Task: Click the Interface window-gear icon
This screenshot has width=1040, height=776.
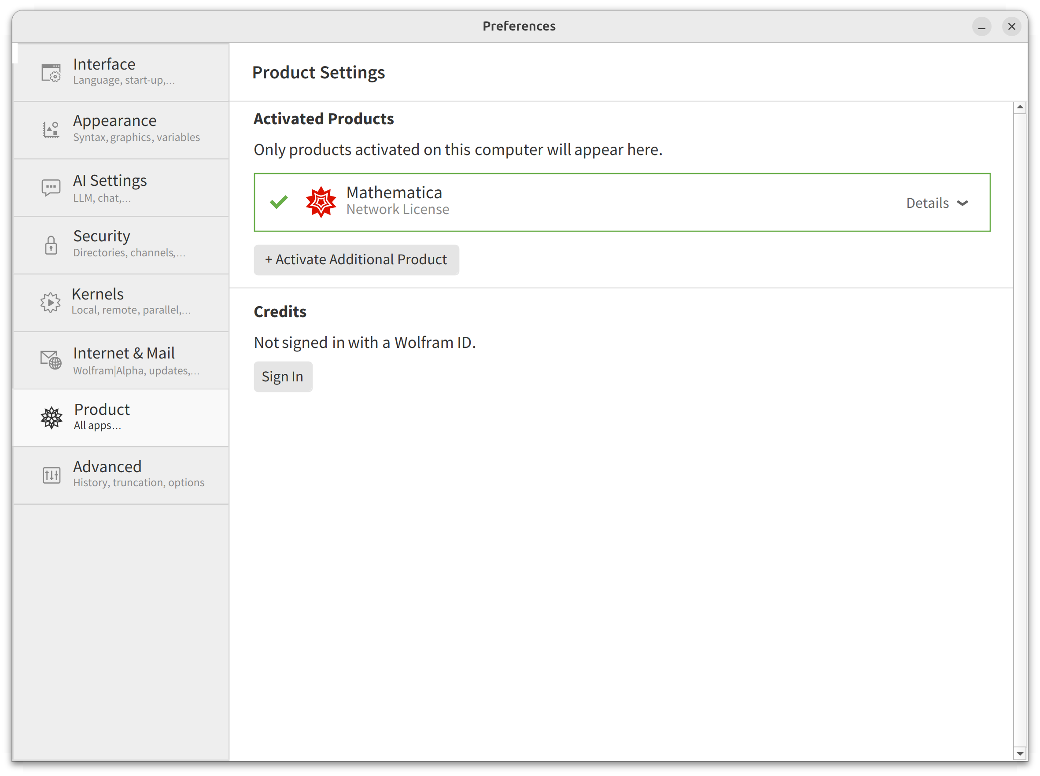Action: pyautogui.click(x=51, y=73)
